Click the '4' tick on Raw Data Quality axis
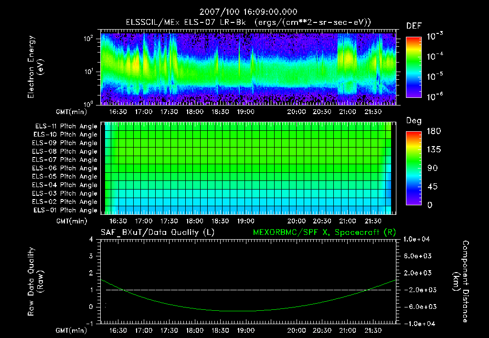489x338 pixels. click(91, 239)
